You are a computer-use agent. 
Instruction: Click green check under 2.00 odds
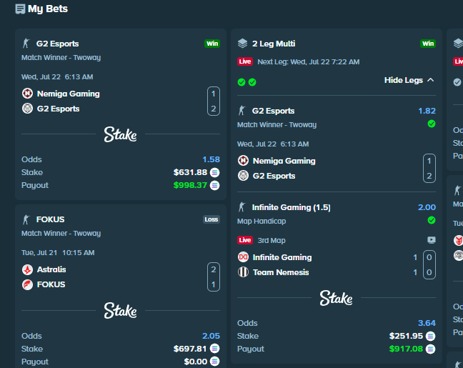click(432, 220)
